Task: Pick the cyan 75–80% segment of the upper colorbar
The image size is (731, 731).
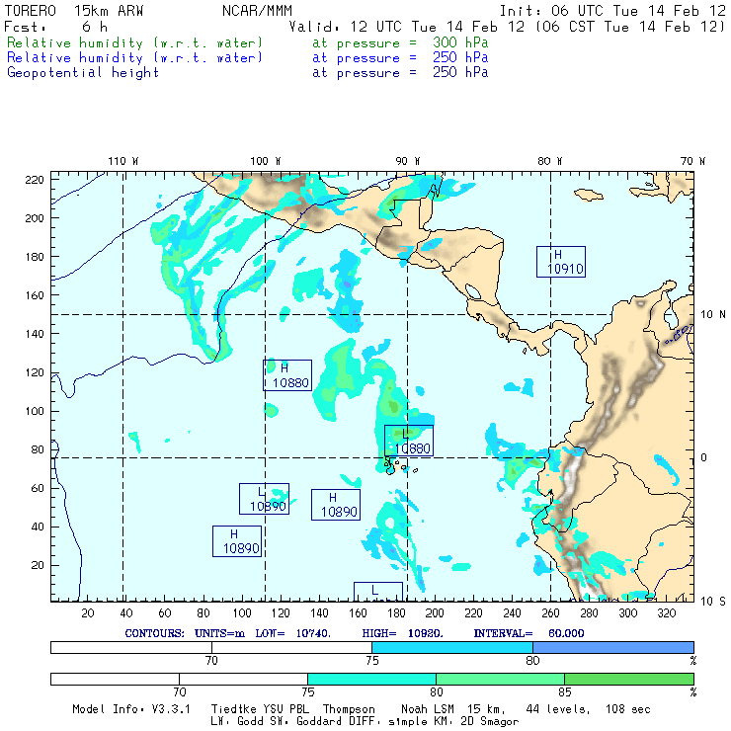Action: pos(452,647)
